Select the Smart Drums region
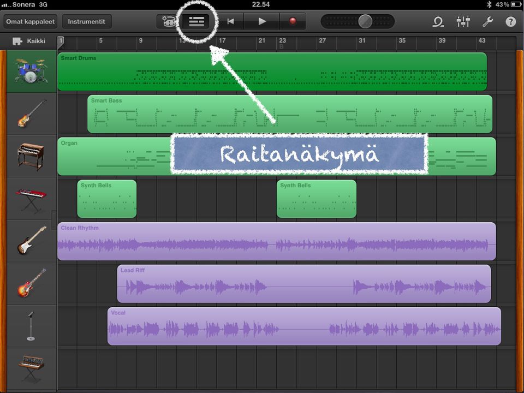 pyautogui.click(x=272, y=72)
